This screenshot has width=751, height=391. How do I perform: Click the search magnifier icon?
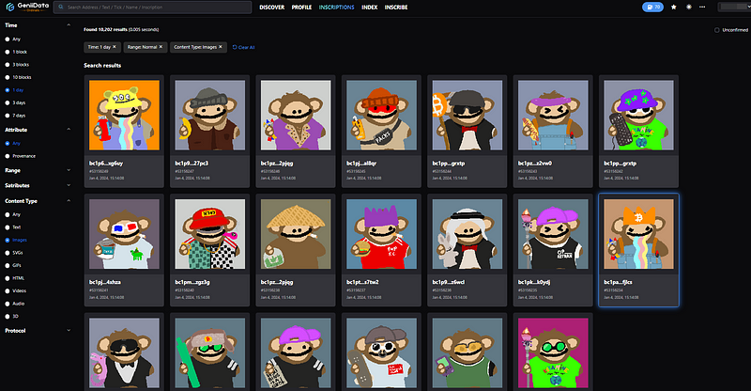pyautogui.click(x=61, y=8)
